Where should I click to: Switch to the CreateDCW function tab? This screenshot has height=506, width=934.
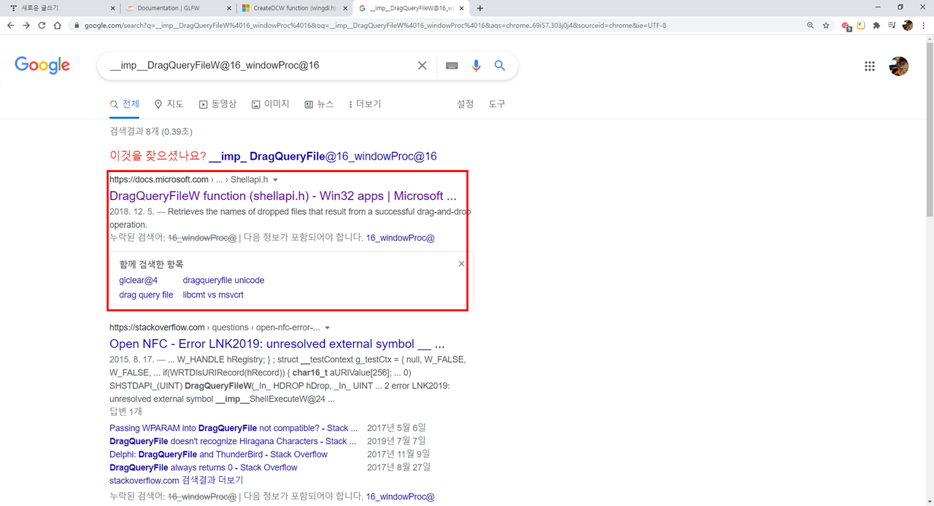pyautogui.click(x=292, y=8)
